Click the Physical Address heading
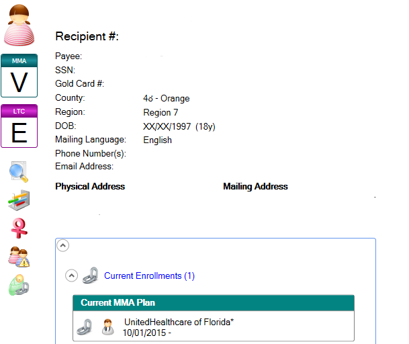The image size is (409, 344). (x=90, y=187)
